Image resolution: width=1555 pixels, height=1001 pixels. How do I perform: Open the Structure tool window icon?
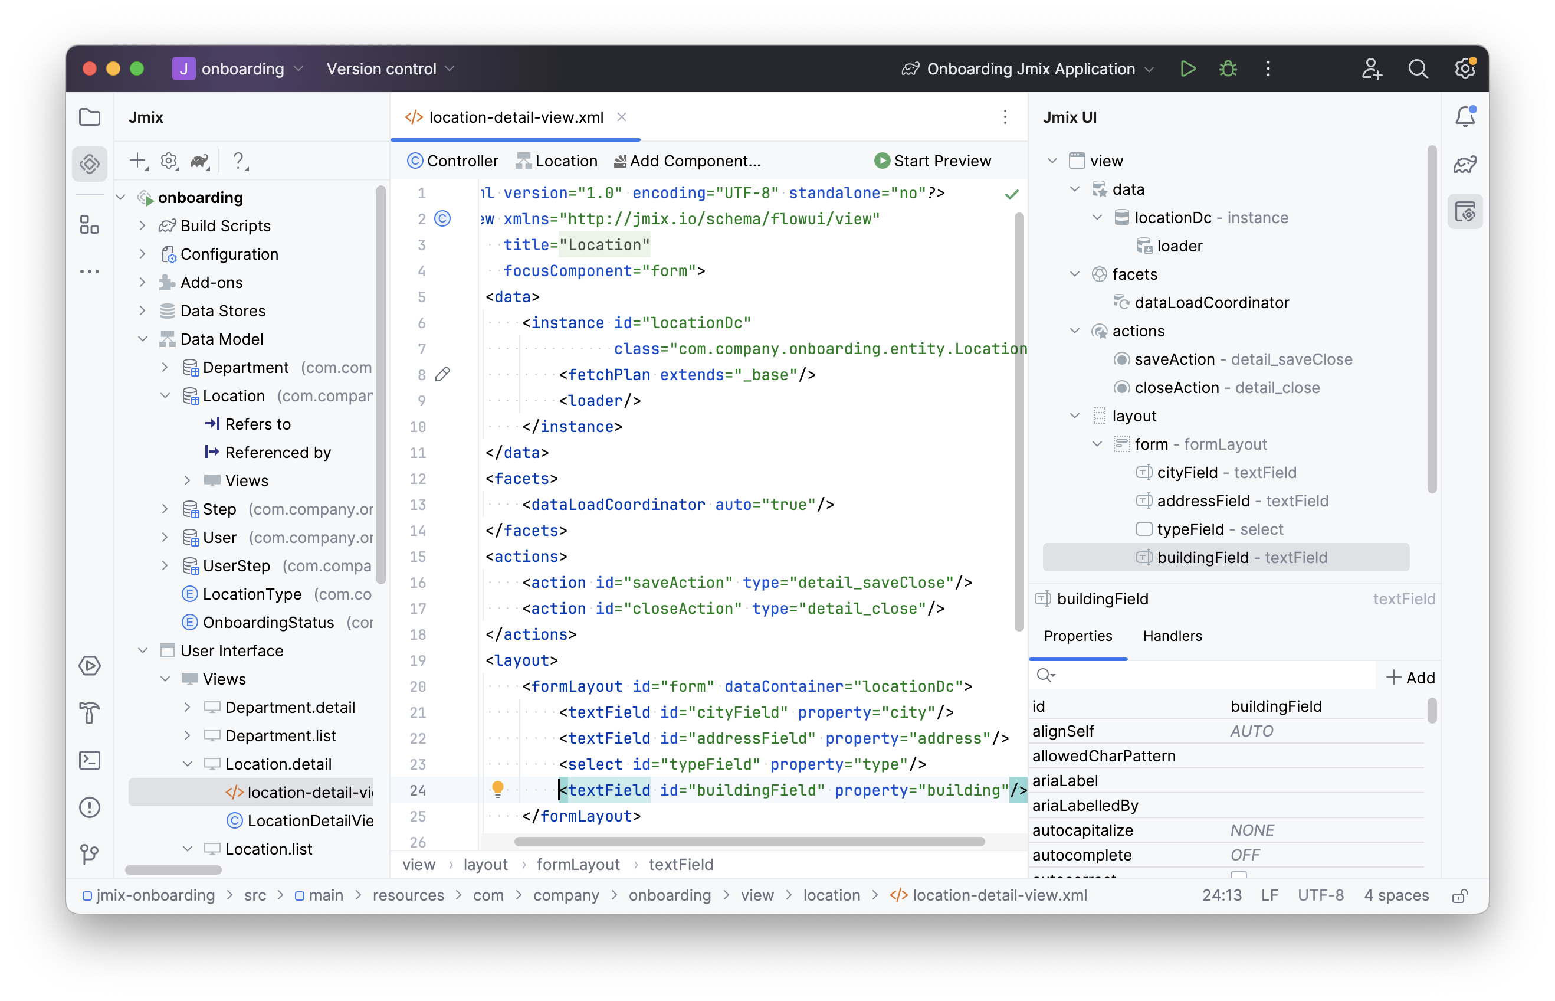90,225
